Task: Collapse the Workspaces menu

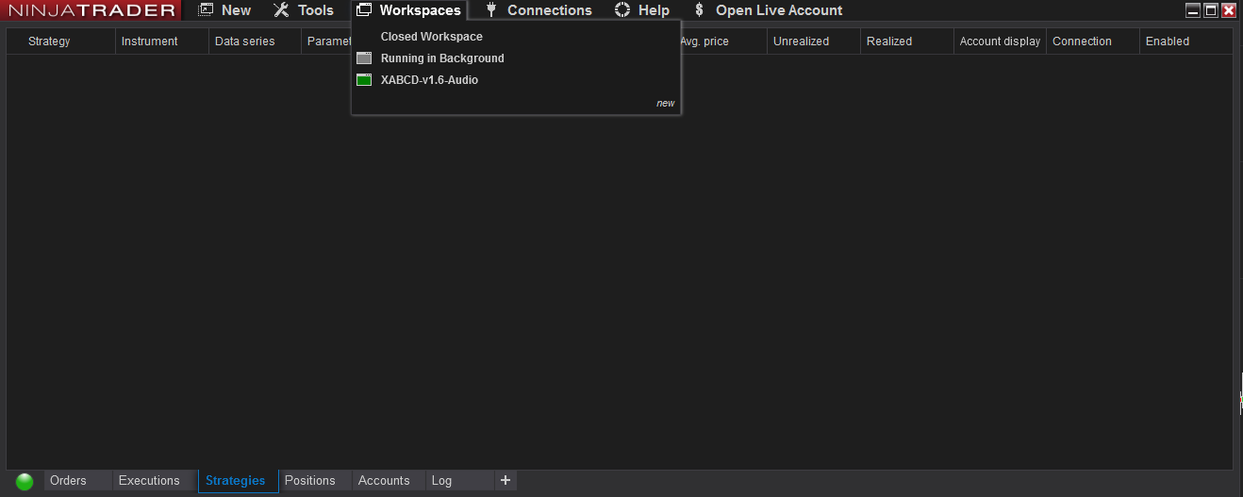Action: point(408,10)
